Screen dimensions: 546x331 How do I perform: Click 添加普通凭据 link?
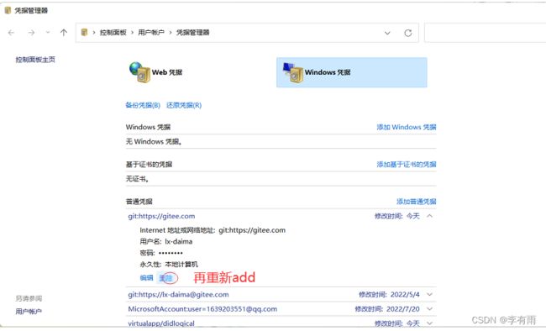416,202
